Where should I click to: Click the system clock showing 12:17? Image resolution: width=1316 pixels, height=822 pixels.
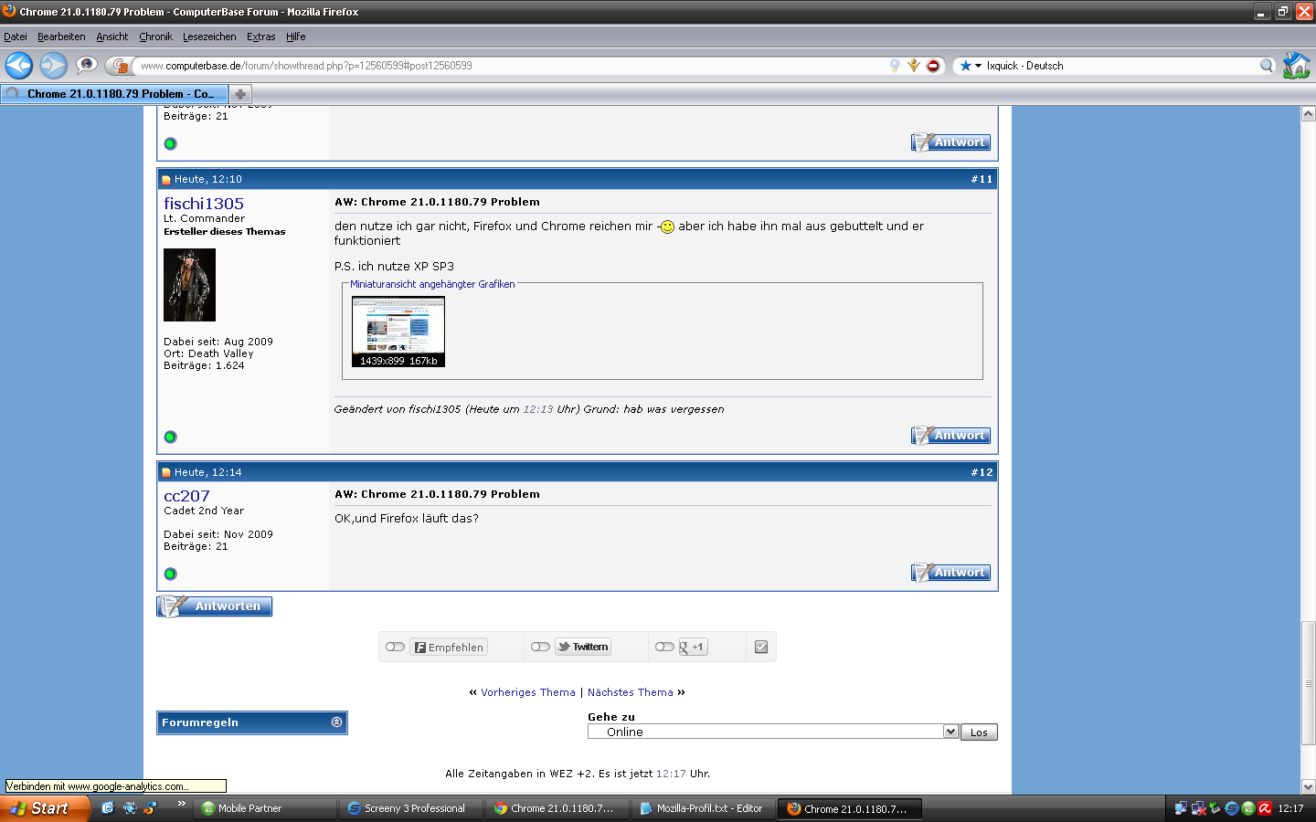coord(1290,808)
